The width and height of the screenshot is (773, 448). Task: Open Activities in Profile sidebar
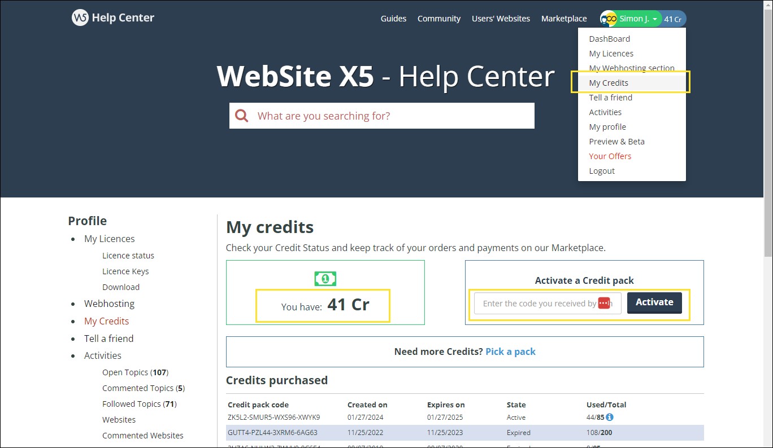(103, 355)
